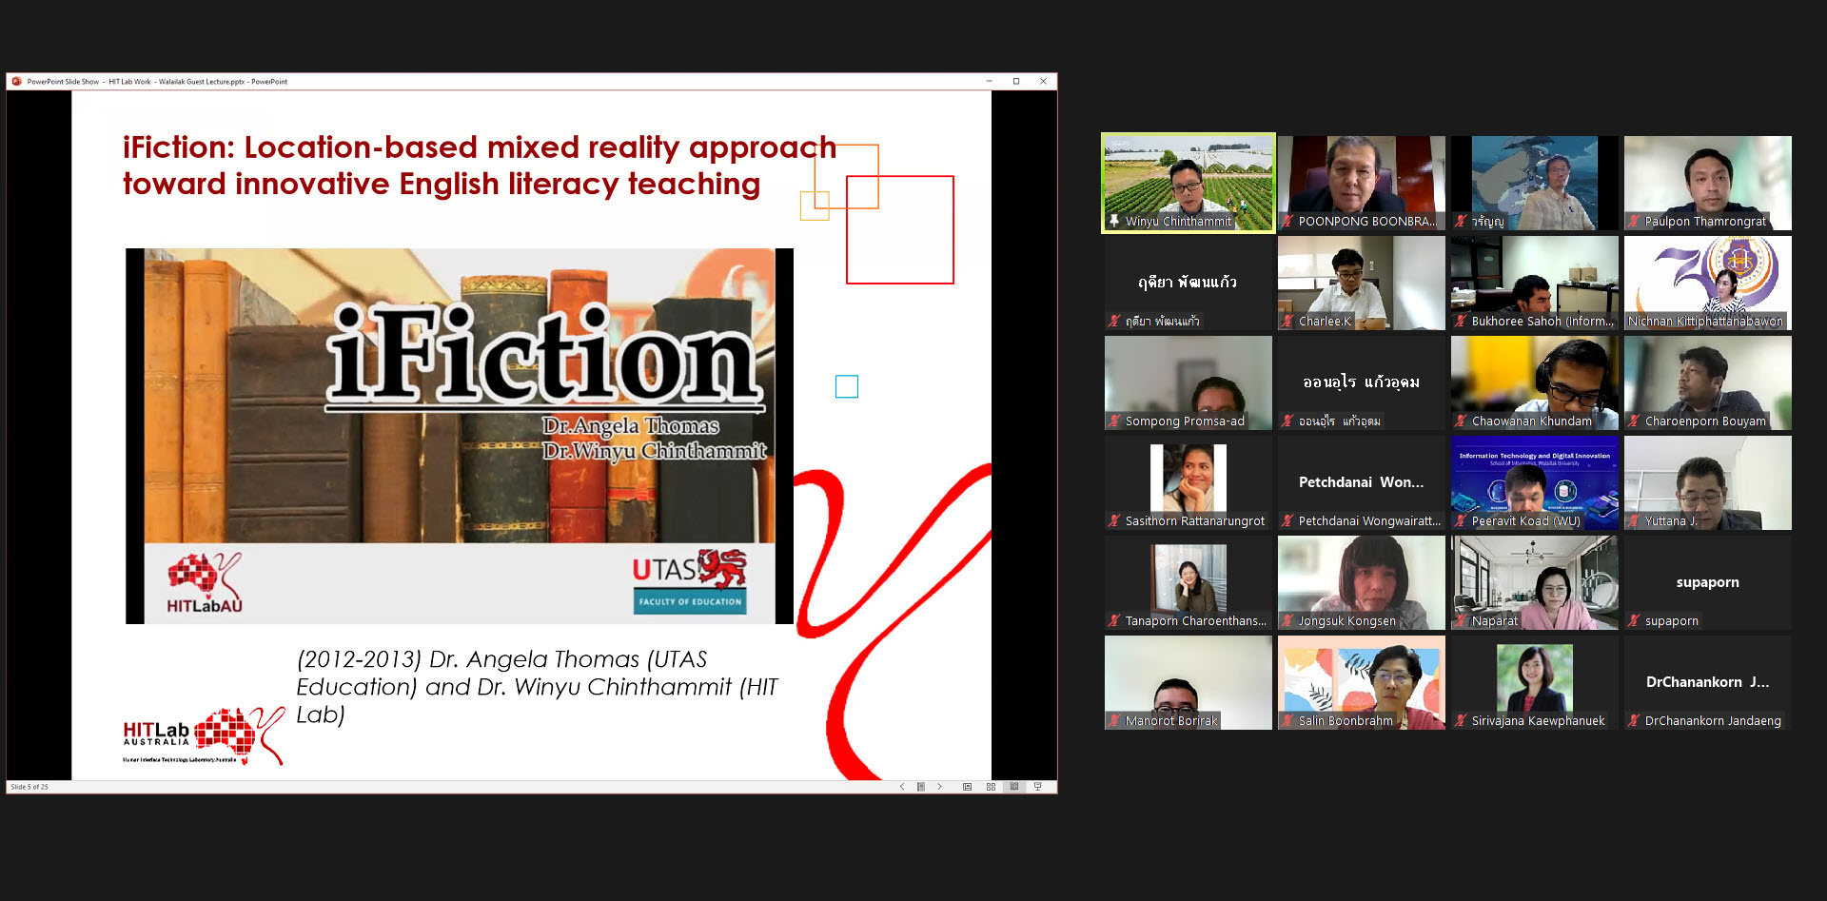Screen dimensions: 1827x901
Task: Select the Reading View icon
Action: click(1014, 787)
